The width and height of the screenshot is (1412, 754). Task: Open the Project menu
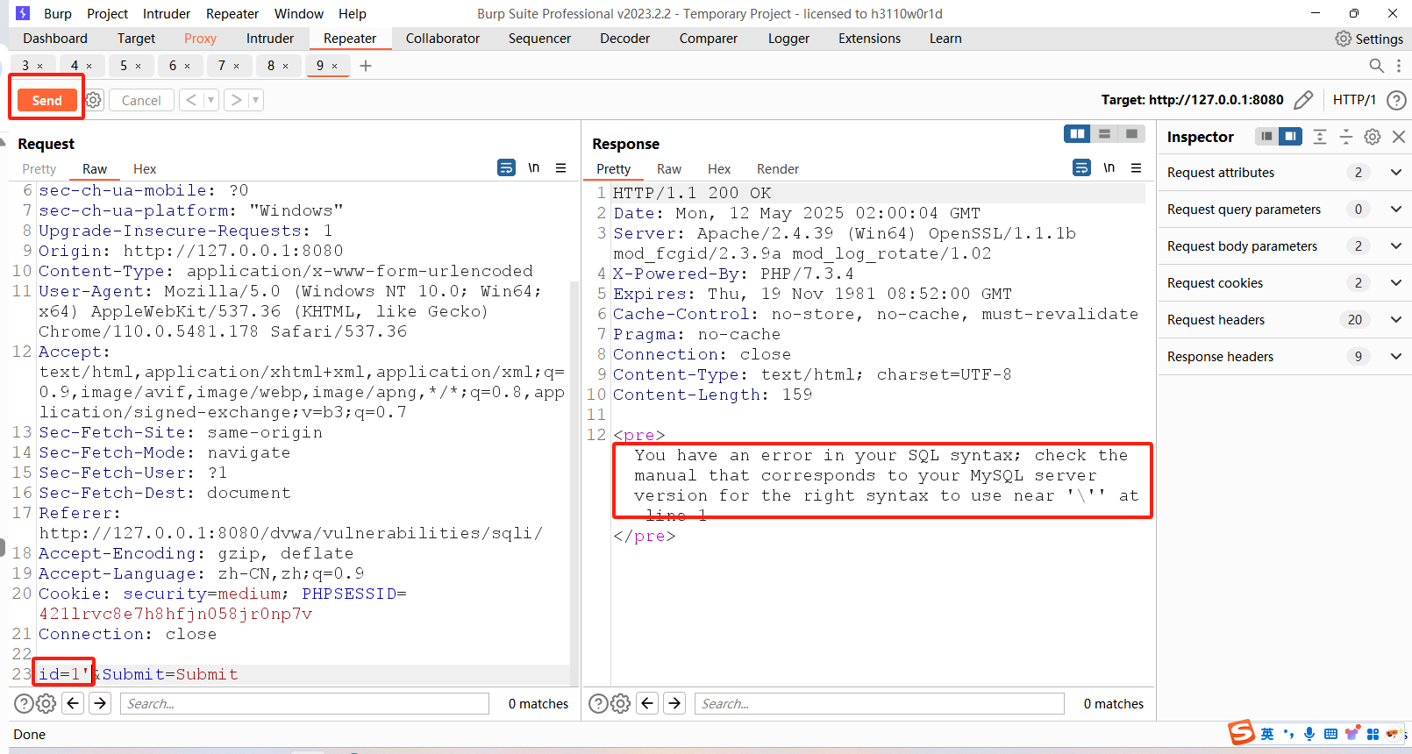click(107, 14)
